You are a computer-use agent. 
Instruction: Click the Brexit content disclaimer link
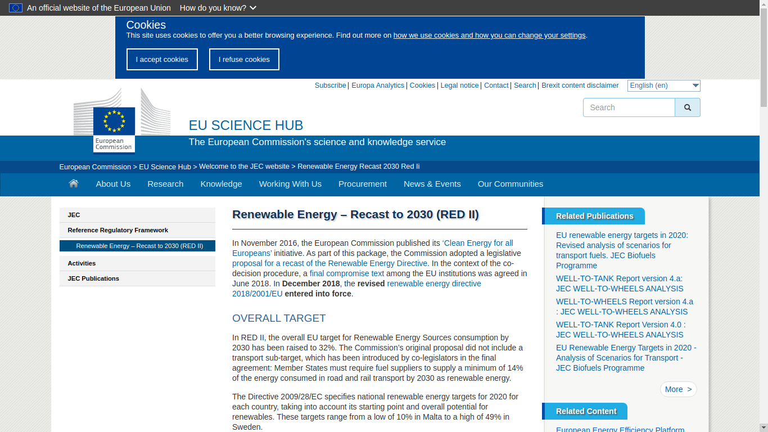click(580, 85)
